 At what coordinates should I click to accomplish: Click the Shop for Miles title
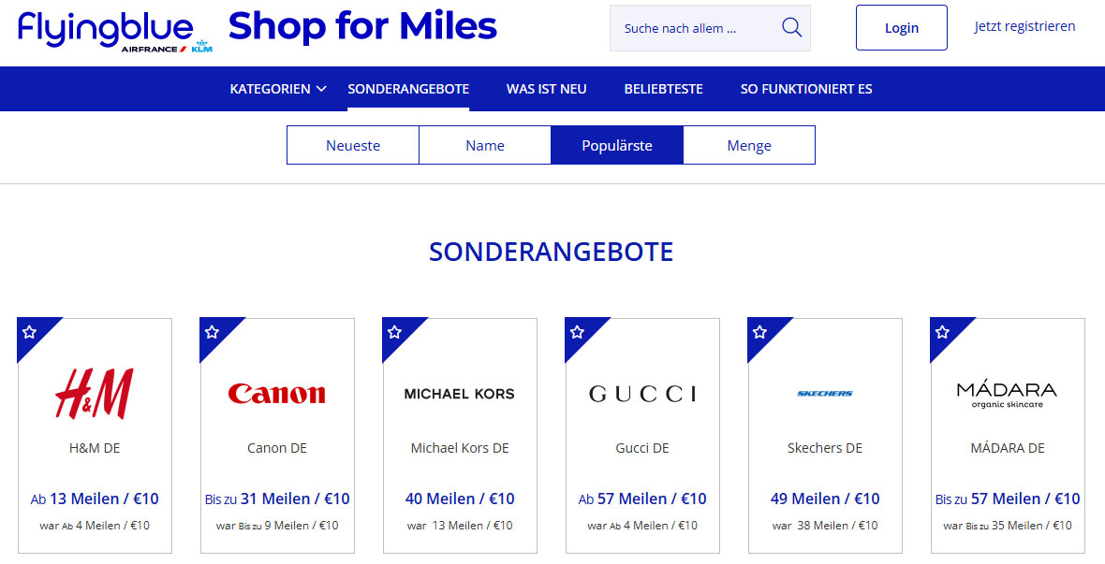(x=363, y=26)
